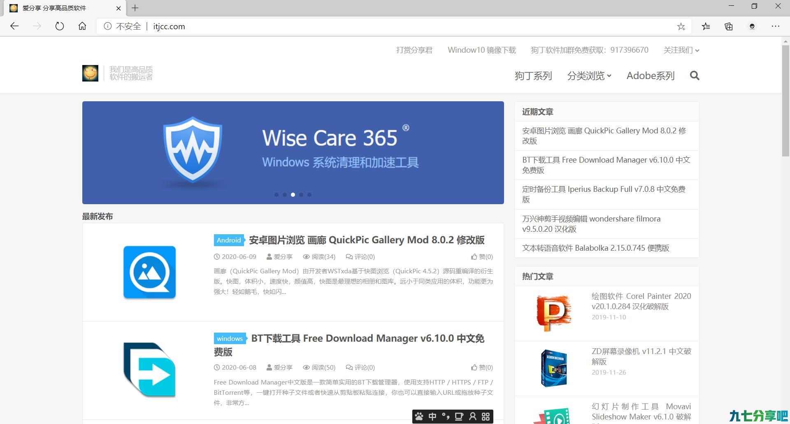Viewport: 790px width, 424px height.
Task: Open BT下载工具 Free Download Manager article title
Action: pos(349,345)
